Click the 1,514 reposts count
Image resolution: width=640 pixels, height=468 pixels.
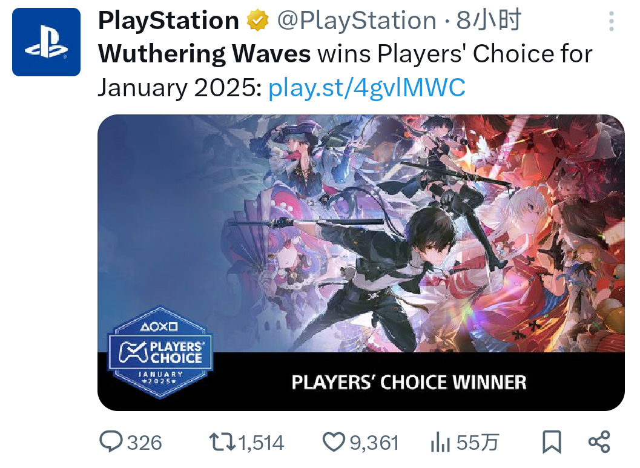coord(260,443)
